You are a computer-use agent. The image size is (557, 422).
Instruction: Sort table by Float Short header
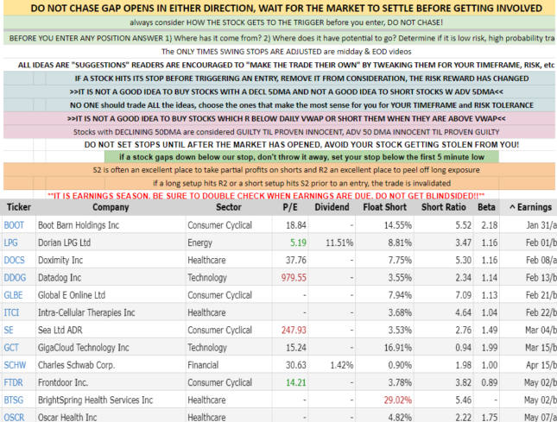click(x=384, y=207)
